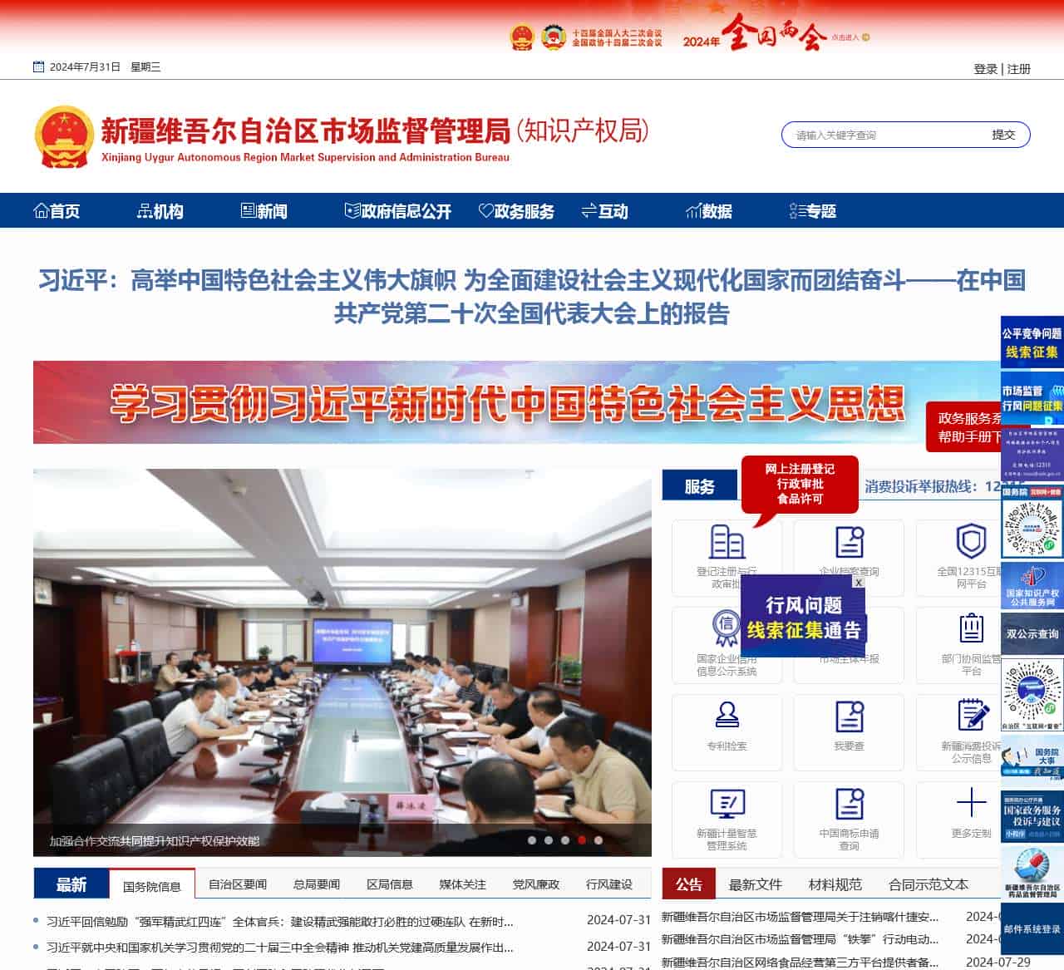Click the 中国商标申请查询 icon

[849, 804]
